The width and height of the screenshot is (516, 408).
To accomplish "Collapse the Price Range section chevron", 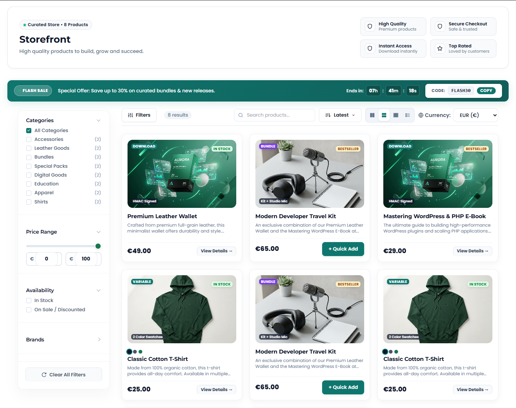I will [98, 232].
